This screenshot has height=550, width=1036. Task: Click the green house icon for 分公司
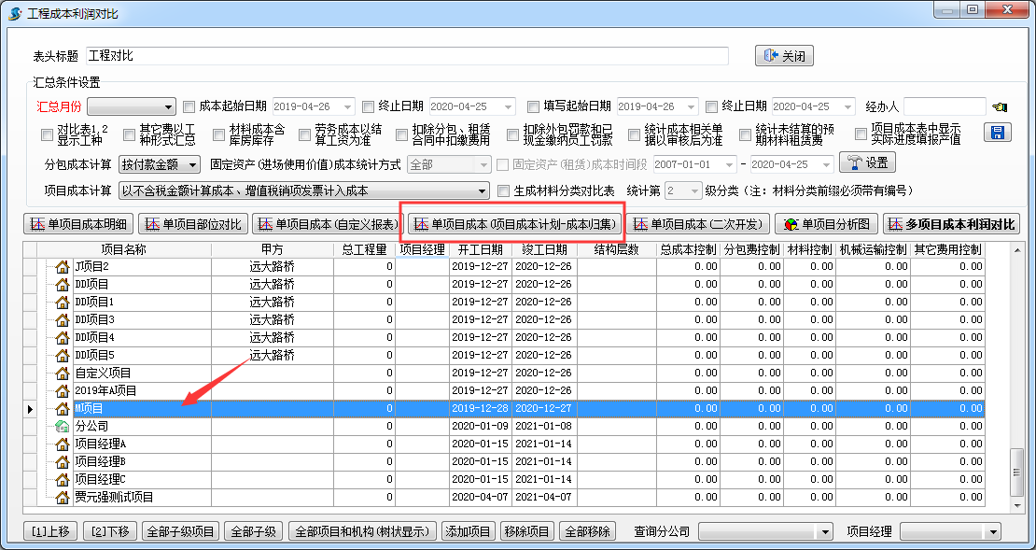[63, 426]
